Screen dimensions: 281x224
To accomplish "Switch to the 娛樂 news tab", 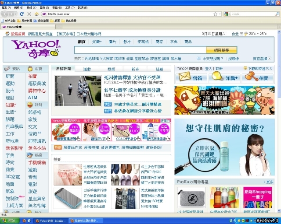I will [111, 69].
